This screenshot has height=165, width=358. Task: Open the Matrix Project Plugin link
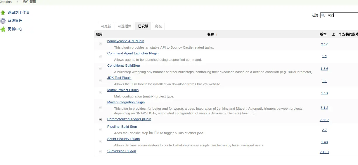pos(123,90)
